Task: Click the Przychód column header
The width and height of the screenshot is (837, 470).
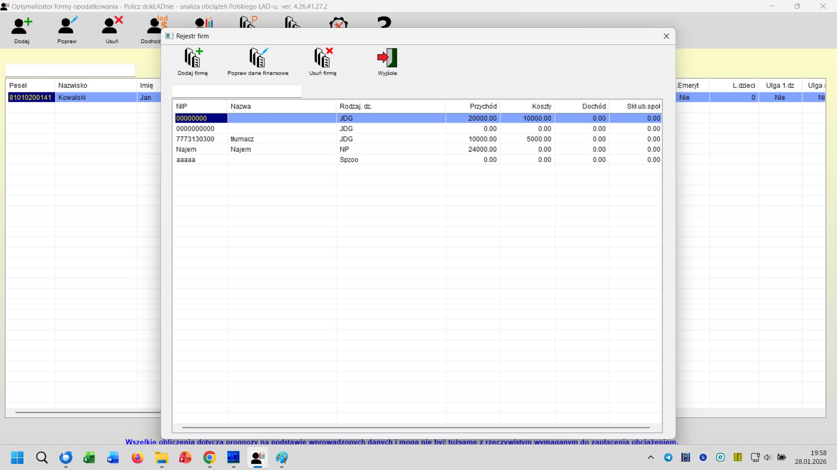Action: tap(482, 106)
